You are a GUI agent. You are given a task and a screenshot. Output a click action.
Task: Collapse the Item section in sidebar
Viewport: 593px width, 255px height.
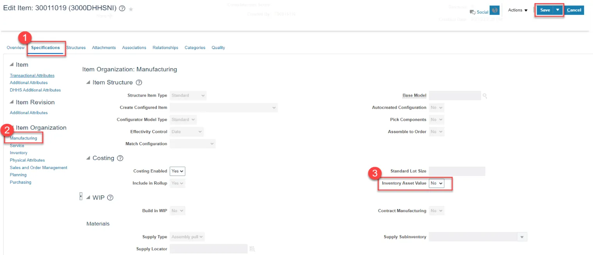[12, 65]
